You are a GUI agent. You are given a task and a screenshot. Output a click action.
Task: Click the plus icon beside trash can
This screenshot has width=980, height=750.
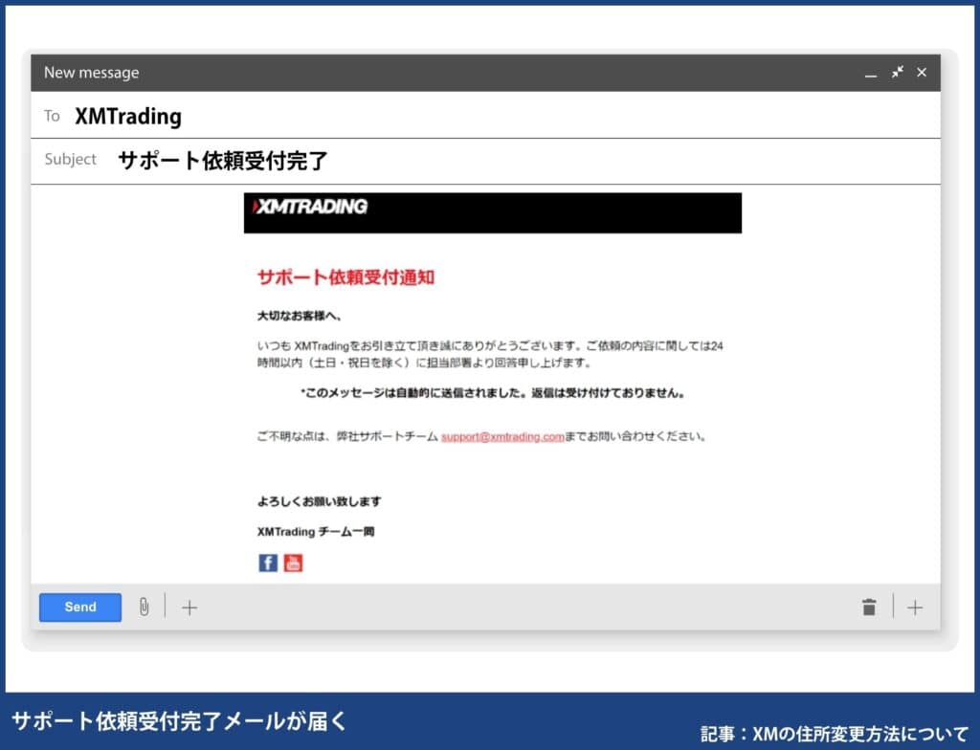tap(914, 607)
